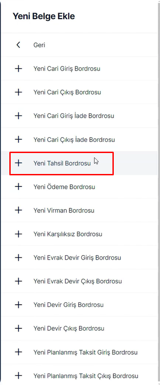Choose Yeni Evrak Devir Çıkış Bordrosu
The width and height of the screenshot is (160, 385).
point(77,281)
